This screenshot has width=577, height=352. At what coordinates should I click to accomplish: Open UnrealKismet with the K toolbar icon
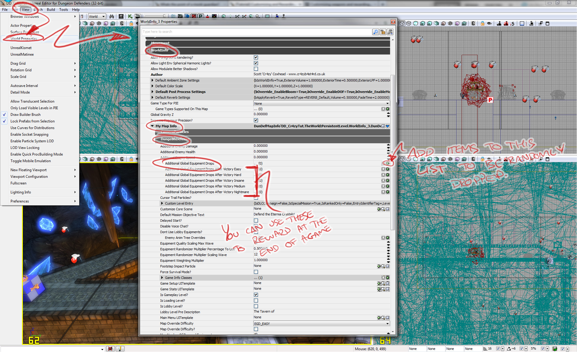tap(130, 16)
